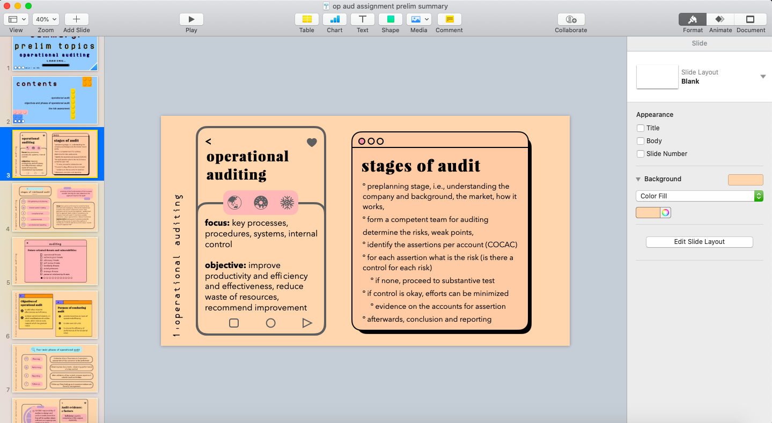The image size is (772, 423).
Task: Enable the Title checkbox
Action: (x=641, y=128)
